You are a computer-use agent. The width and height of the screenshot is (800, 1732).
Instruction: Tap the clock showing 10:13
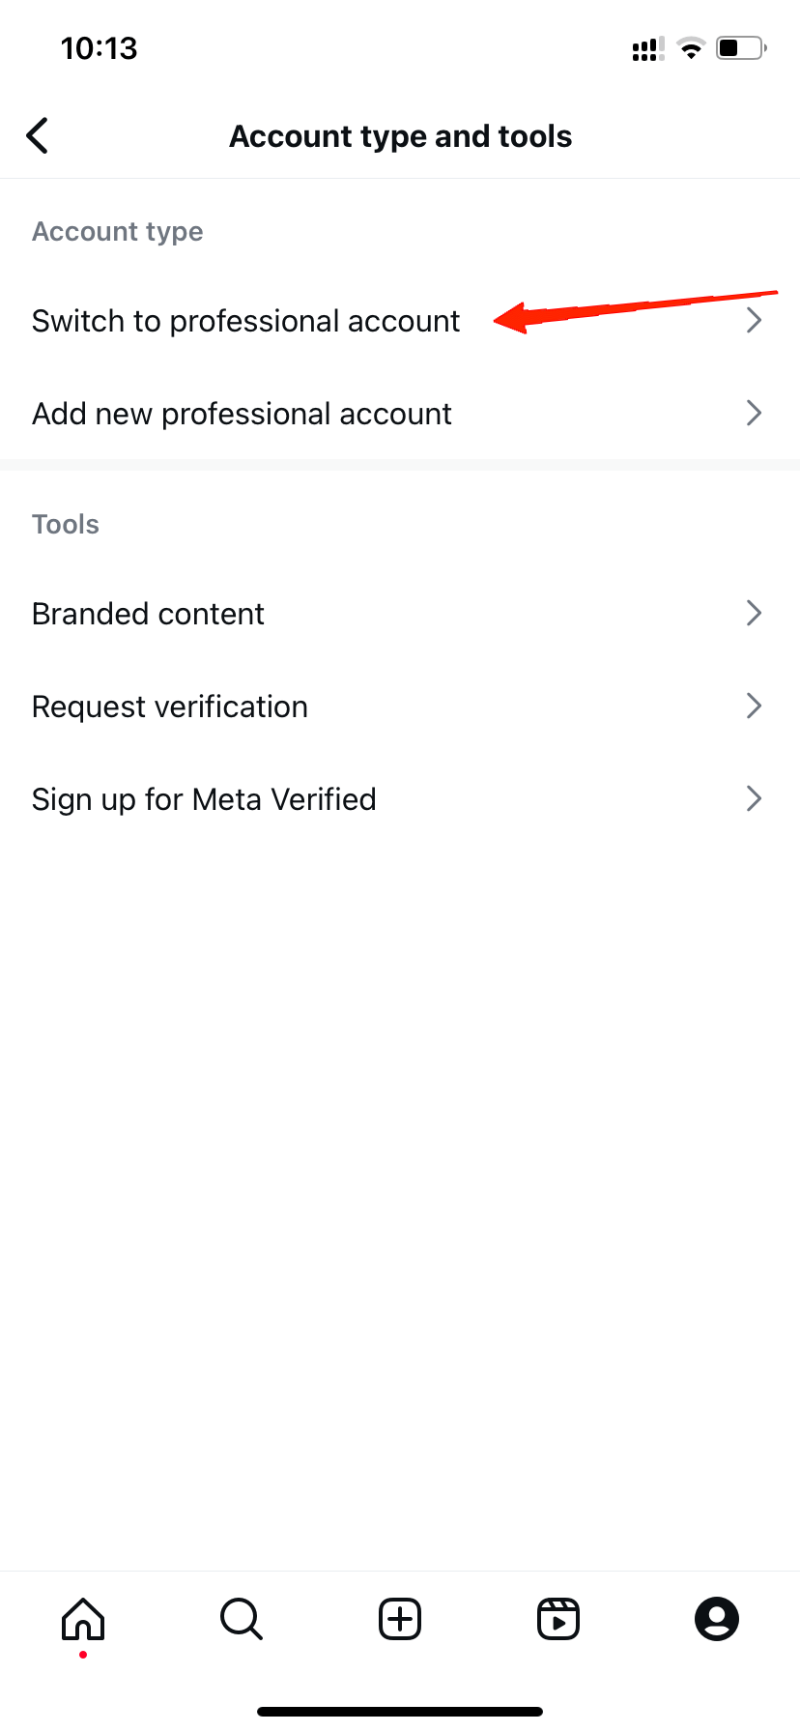[100, 48]
